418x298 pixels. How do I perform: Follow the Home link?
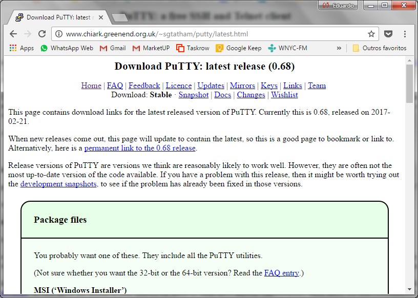pos(91,86)
